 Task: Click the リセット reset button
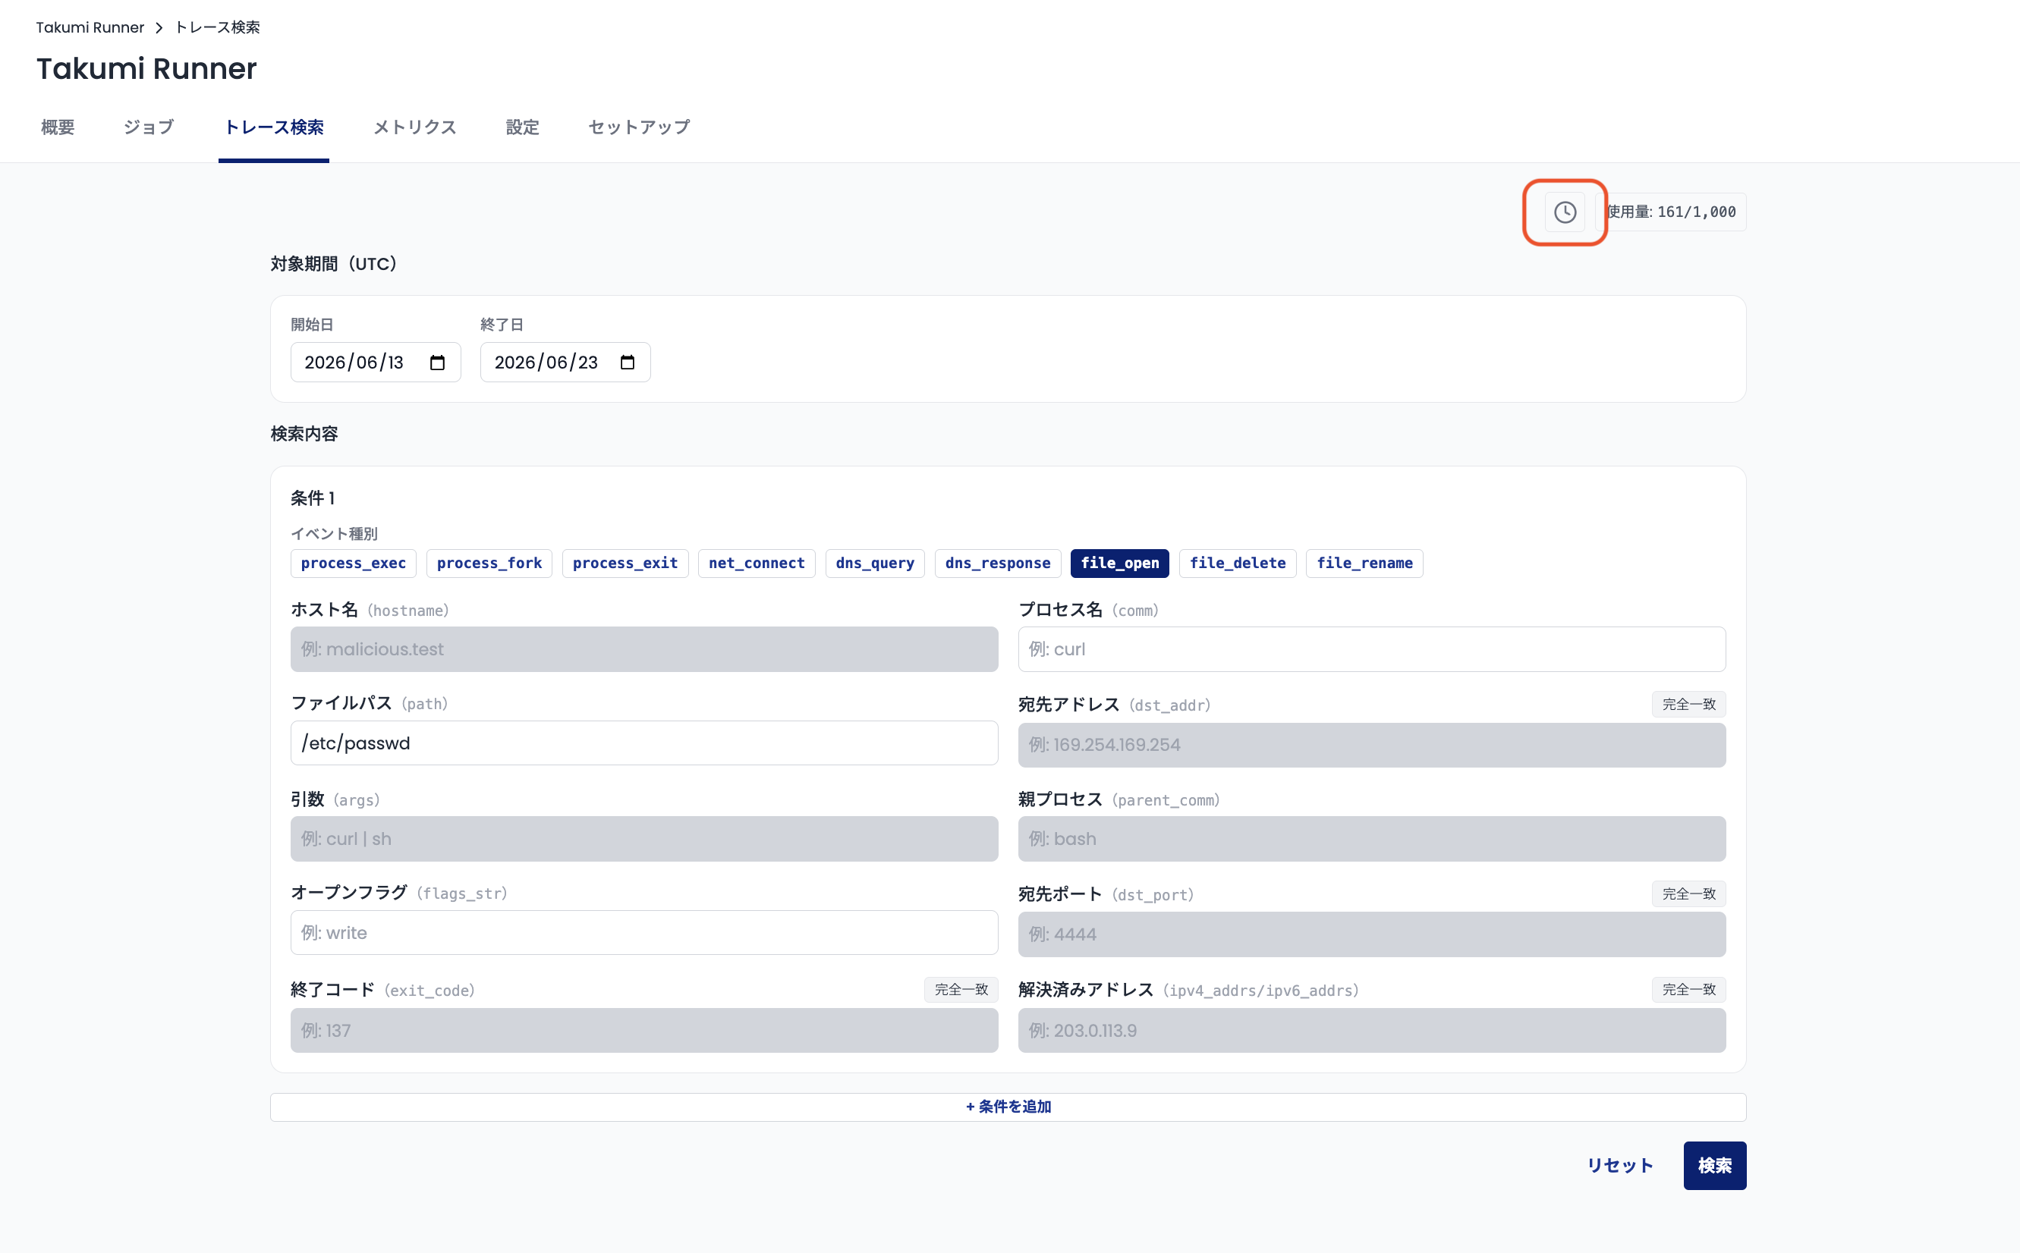click(1619, 1165)
